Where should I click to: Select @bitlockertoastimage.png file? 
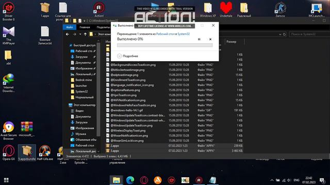coord(127,70)
